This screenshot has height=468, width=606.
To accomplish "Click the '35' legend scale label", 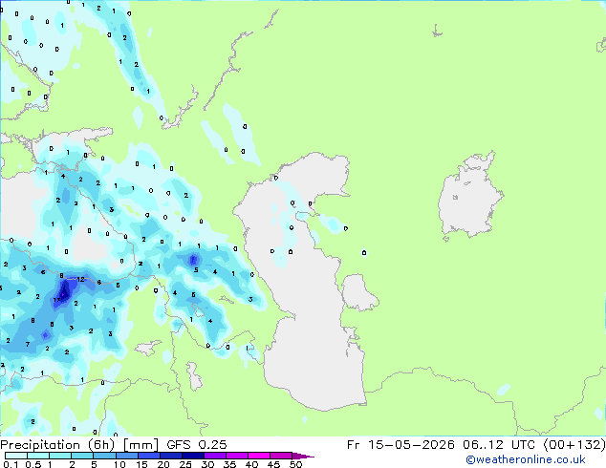I will click(x=229, y=464).
